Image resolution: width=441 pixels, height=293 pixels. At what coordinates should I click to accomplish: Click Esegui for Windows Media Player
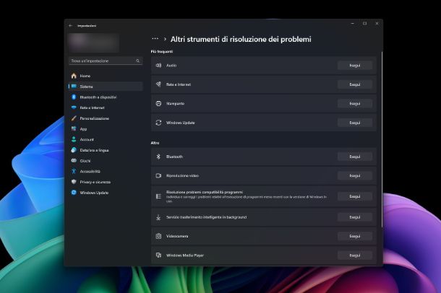point(355,255)
